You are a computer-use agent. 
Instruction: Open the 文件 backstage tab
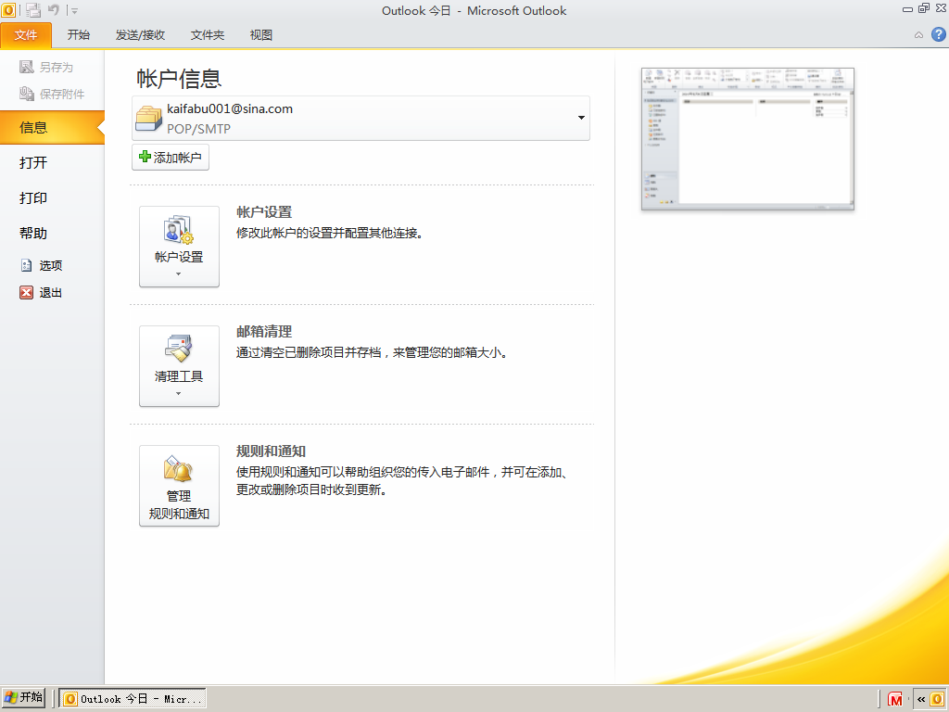[26, 35]
